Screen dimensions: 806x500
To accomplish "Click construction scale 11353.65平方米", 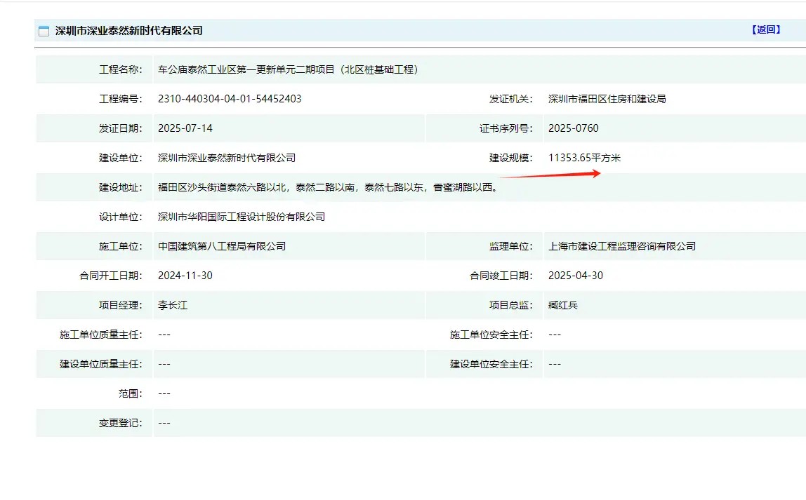I will pyautogui.click(x=584, y=158).
